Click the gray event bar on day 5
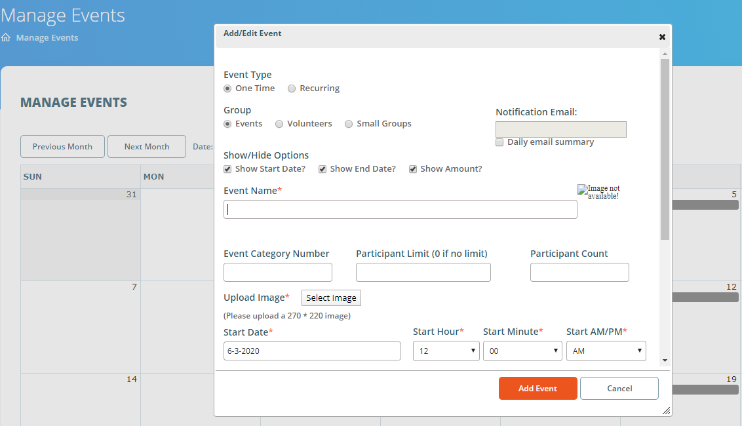Viewport: 742px width, 426px height. pos(705,205)
